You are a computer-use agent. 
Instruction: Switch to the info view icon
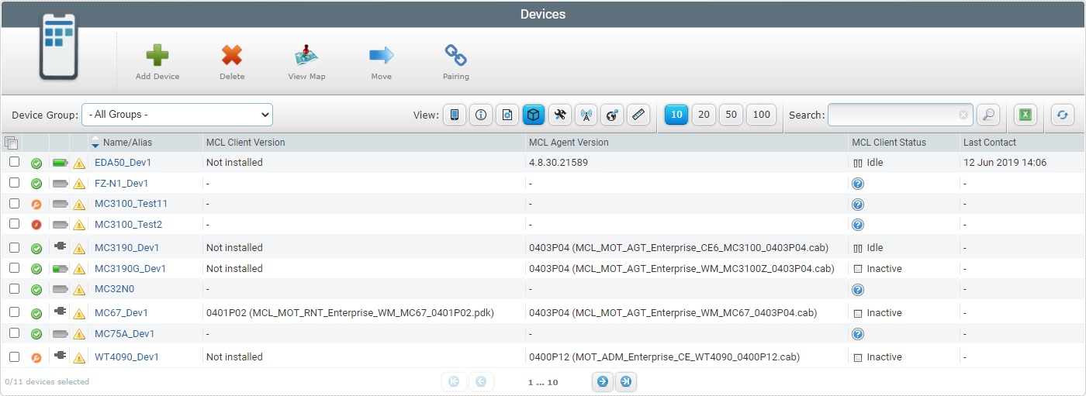click(481, 115)
